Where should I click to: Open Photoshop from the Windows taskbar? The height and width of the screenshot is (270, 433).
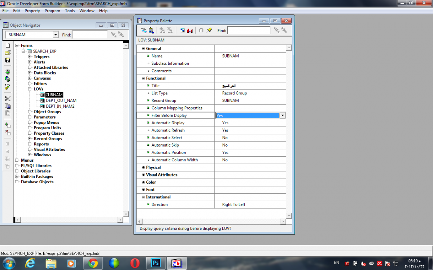coord(156,264)
